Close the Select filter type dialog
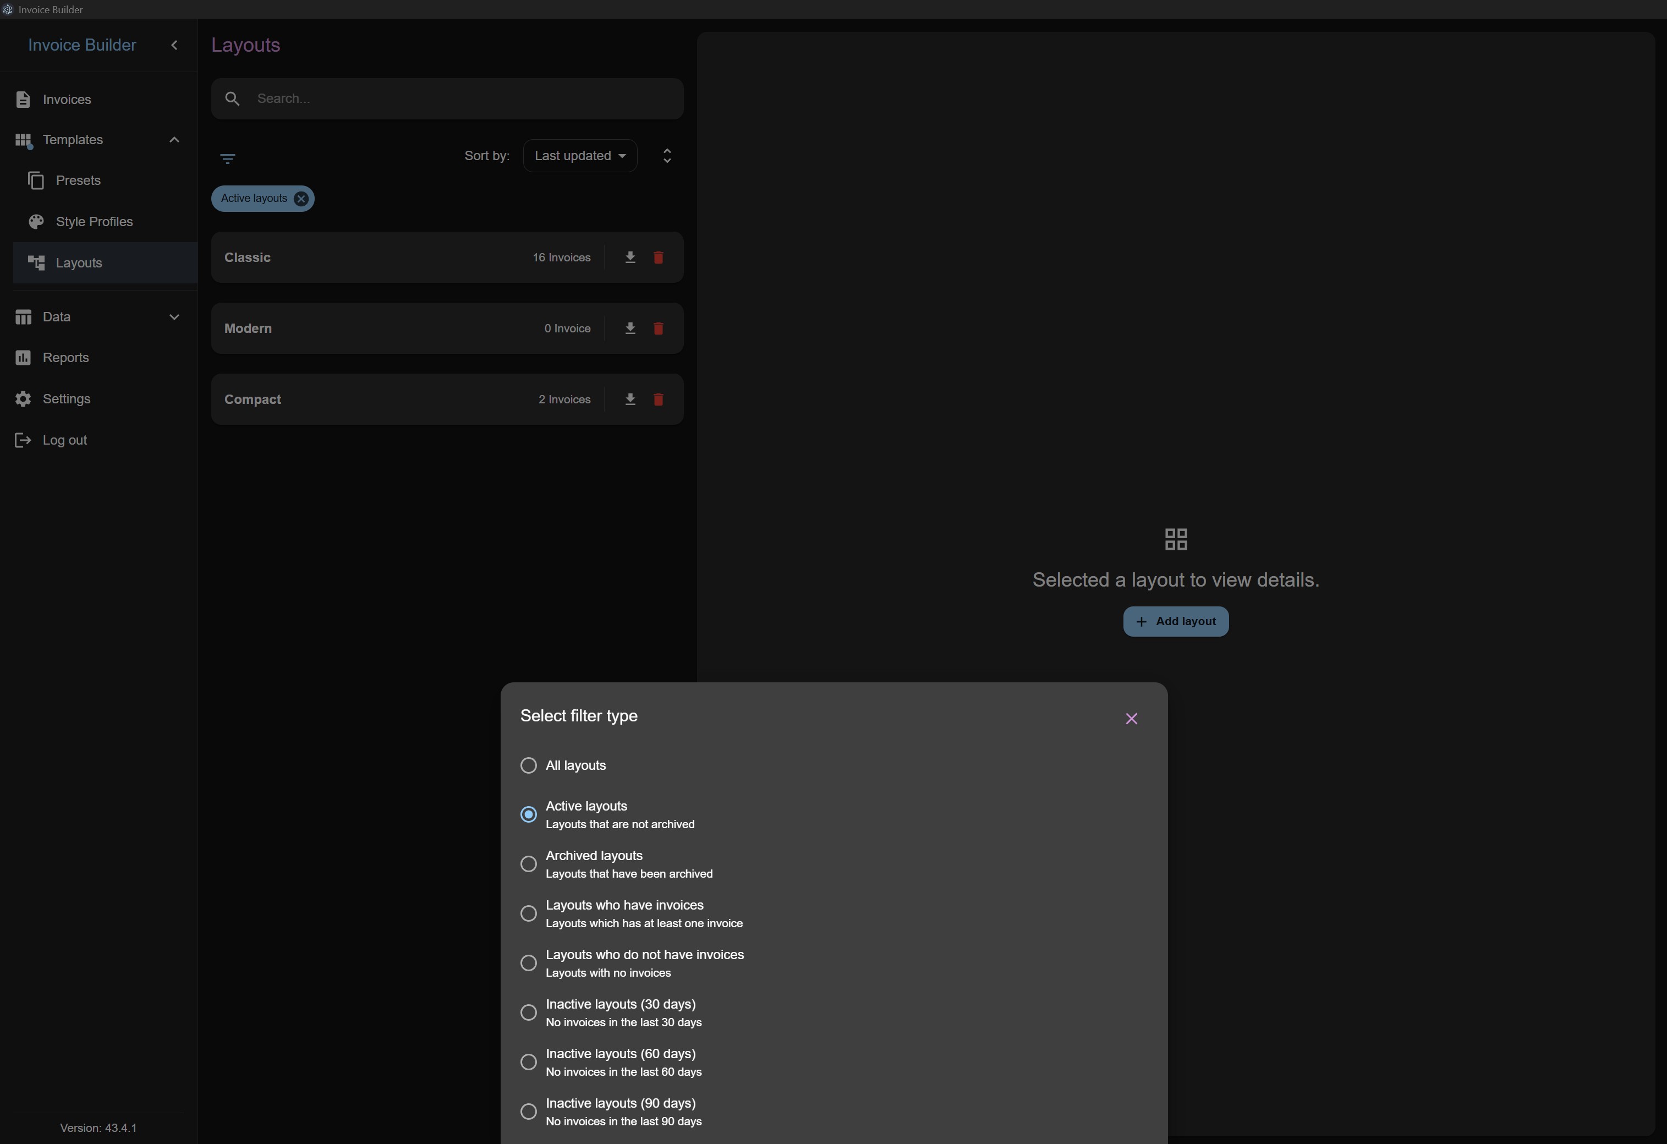The image size is (1667, 1144). click(1131, 719)
